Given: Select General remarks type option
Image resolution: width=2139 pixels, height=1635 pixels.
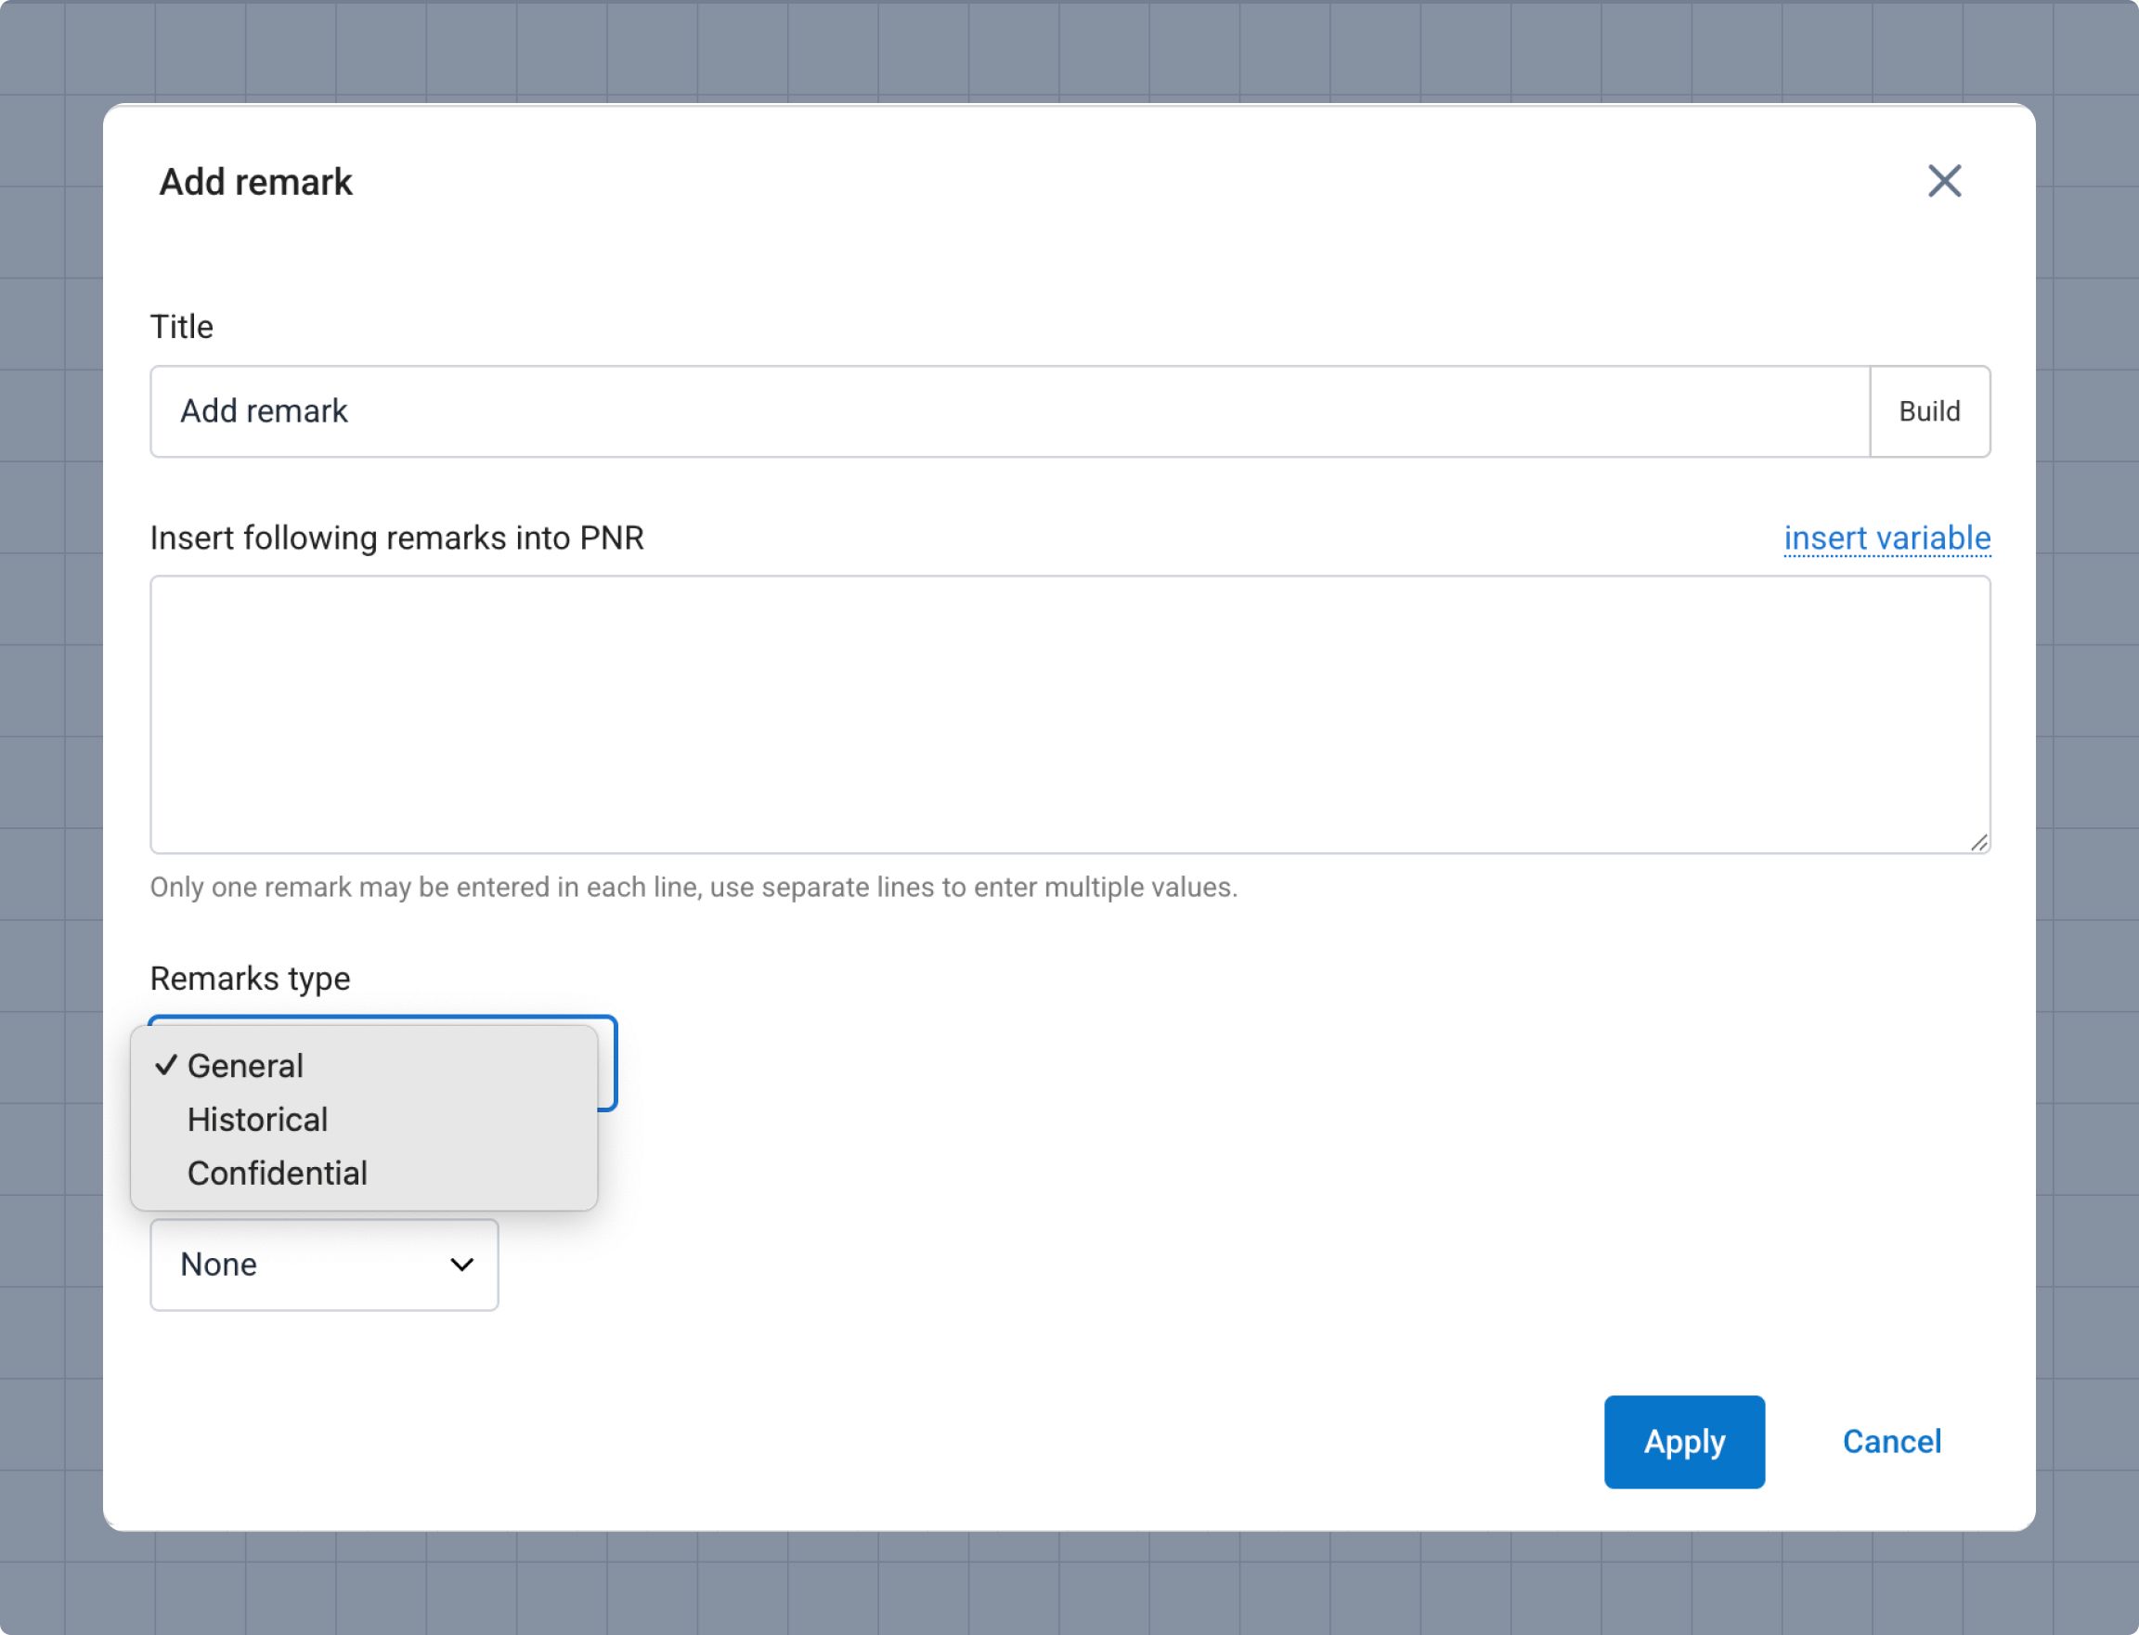Looking at the screenshot, I should (x=245, y=1066).
